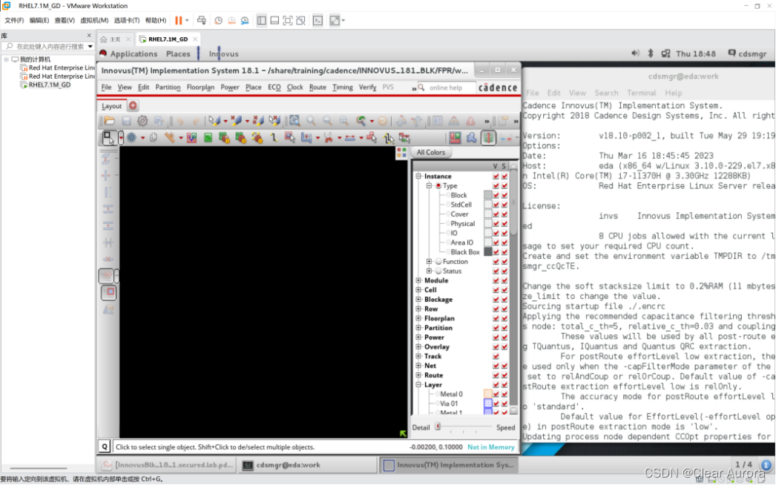Open dropdown arrow next to Select tool icon
The image size is (776, 485).
[121, 138]
